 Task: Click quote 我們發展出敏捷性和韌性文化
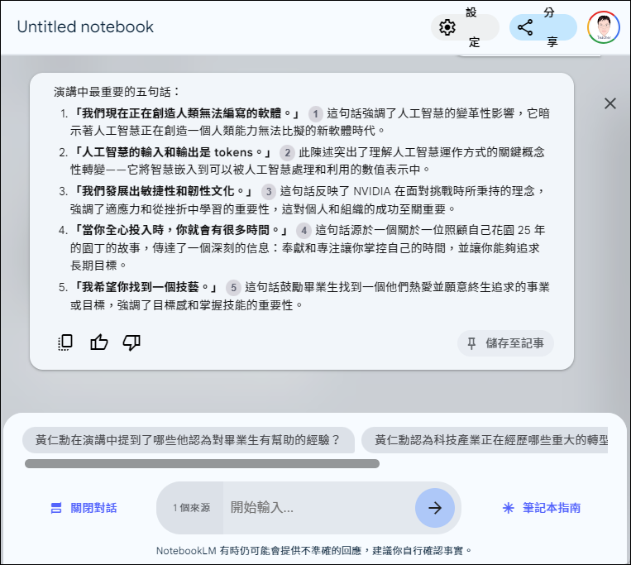pos(162,191)
